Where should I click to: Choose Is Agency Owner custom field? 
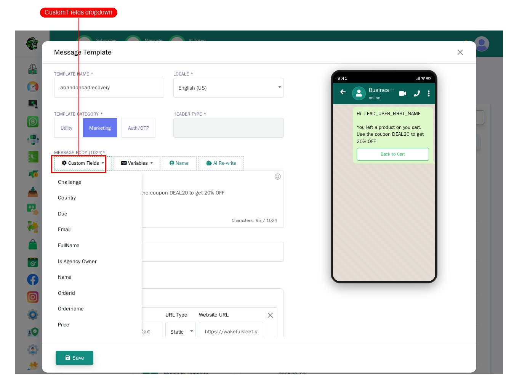point(77,262)
